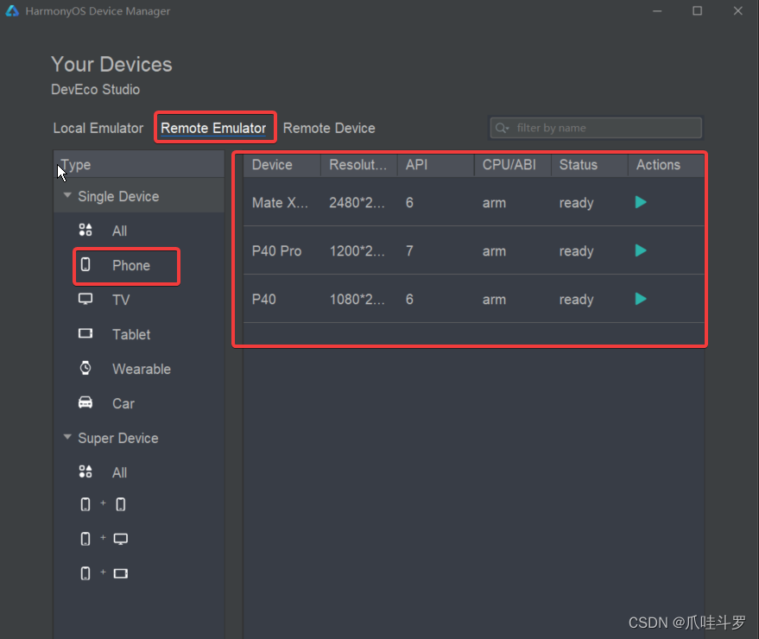Image resolution: width=759 pixels, height=639 pixels.
Task: Collapse the Super Device group
Action: point(67,437)
